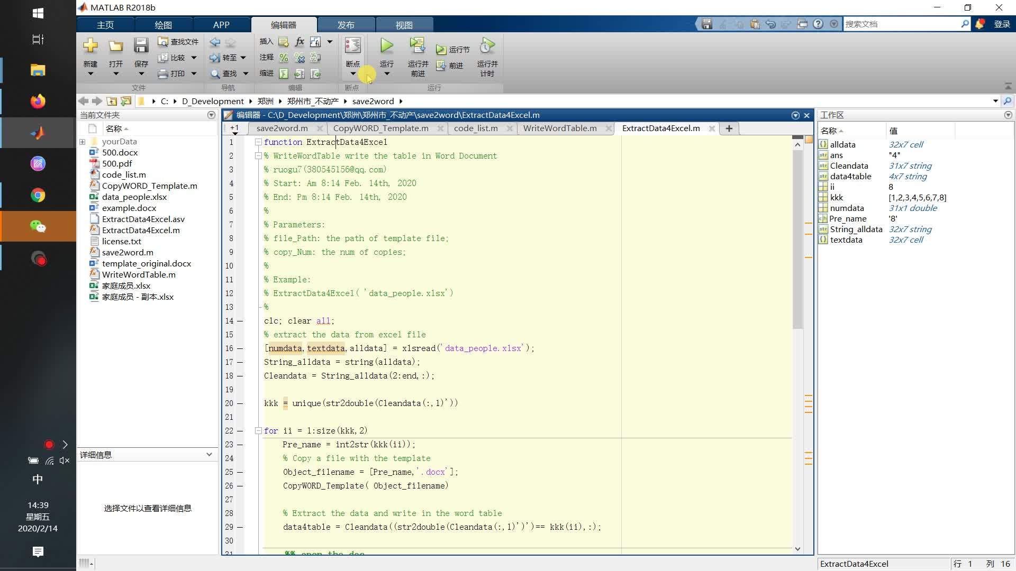Image resolution: width=1016 pixels, height=571 pixels.
Task: Click the Save (保存) floppy disk icon
Action: pos(141,45)
